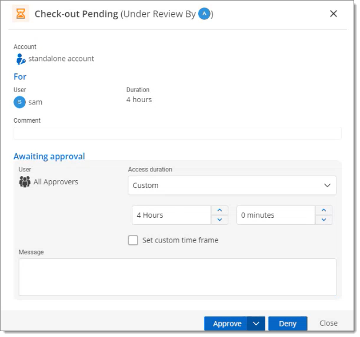Increase minutes with the up arrow
Screen dimensions: 360x337
click(x=324, y=210)
